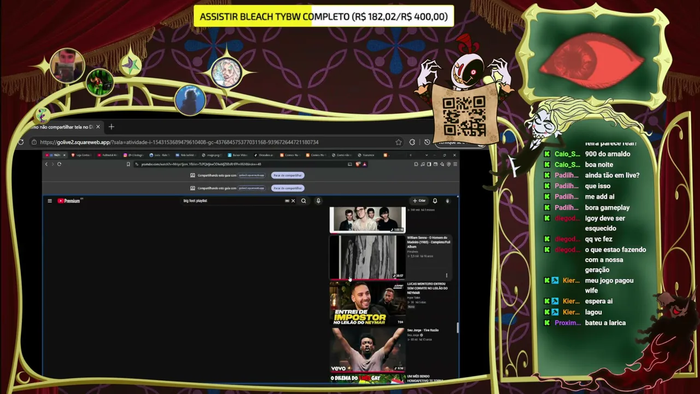Stop sharing via the first 'Parar de compartilhar' button

(288, 175)
